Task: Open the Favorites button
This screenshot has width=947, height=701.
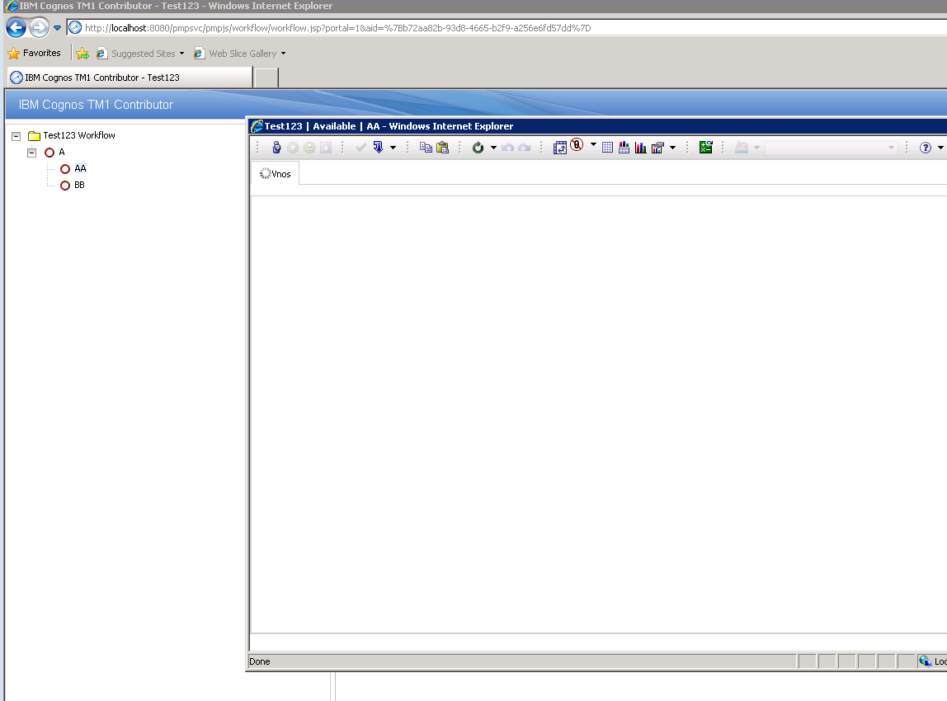Action: click(x=35, y=53)
